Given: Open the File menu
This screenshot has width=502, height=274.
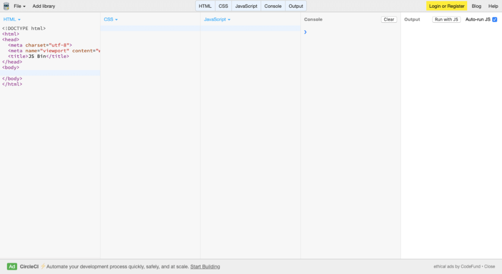Looking at the screenshot, I should point(20,6).
